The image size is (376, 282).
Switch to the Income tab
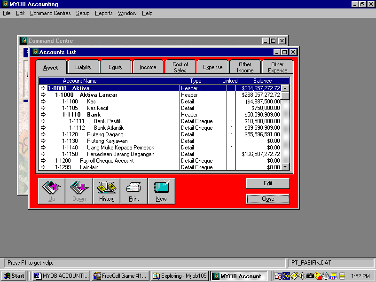[x=148, y=67]
